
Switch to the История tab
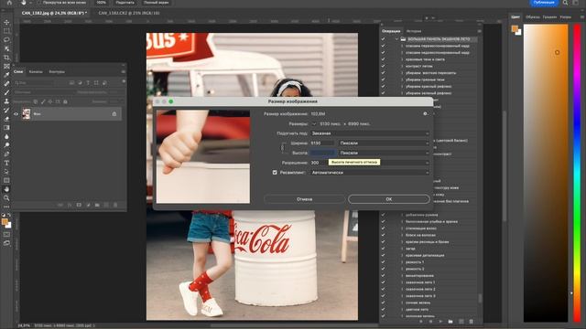click(414, 31)
